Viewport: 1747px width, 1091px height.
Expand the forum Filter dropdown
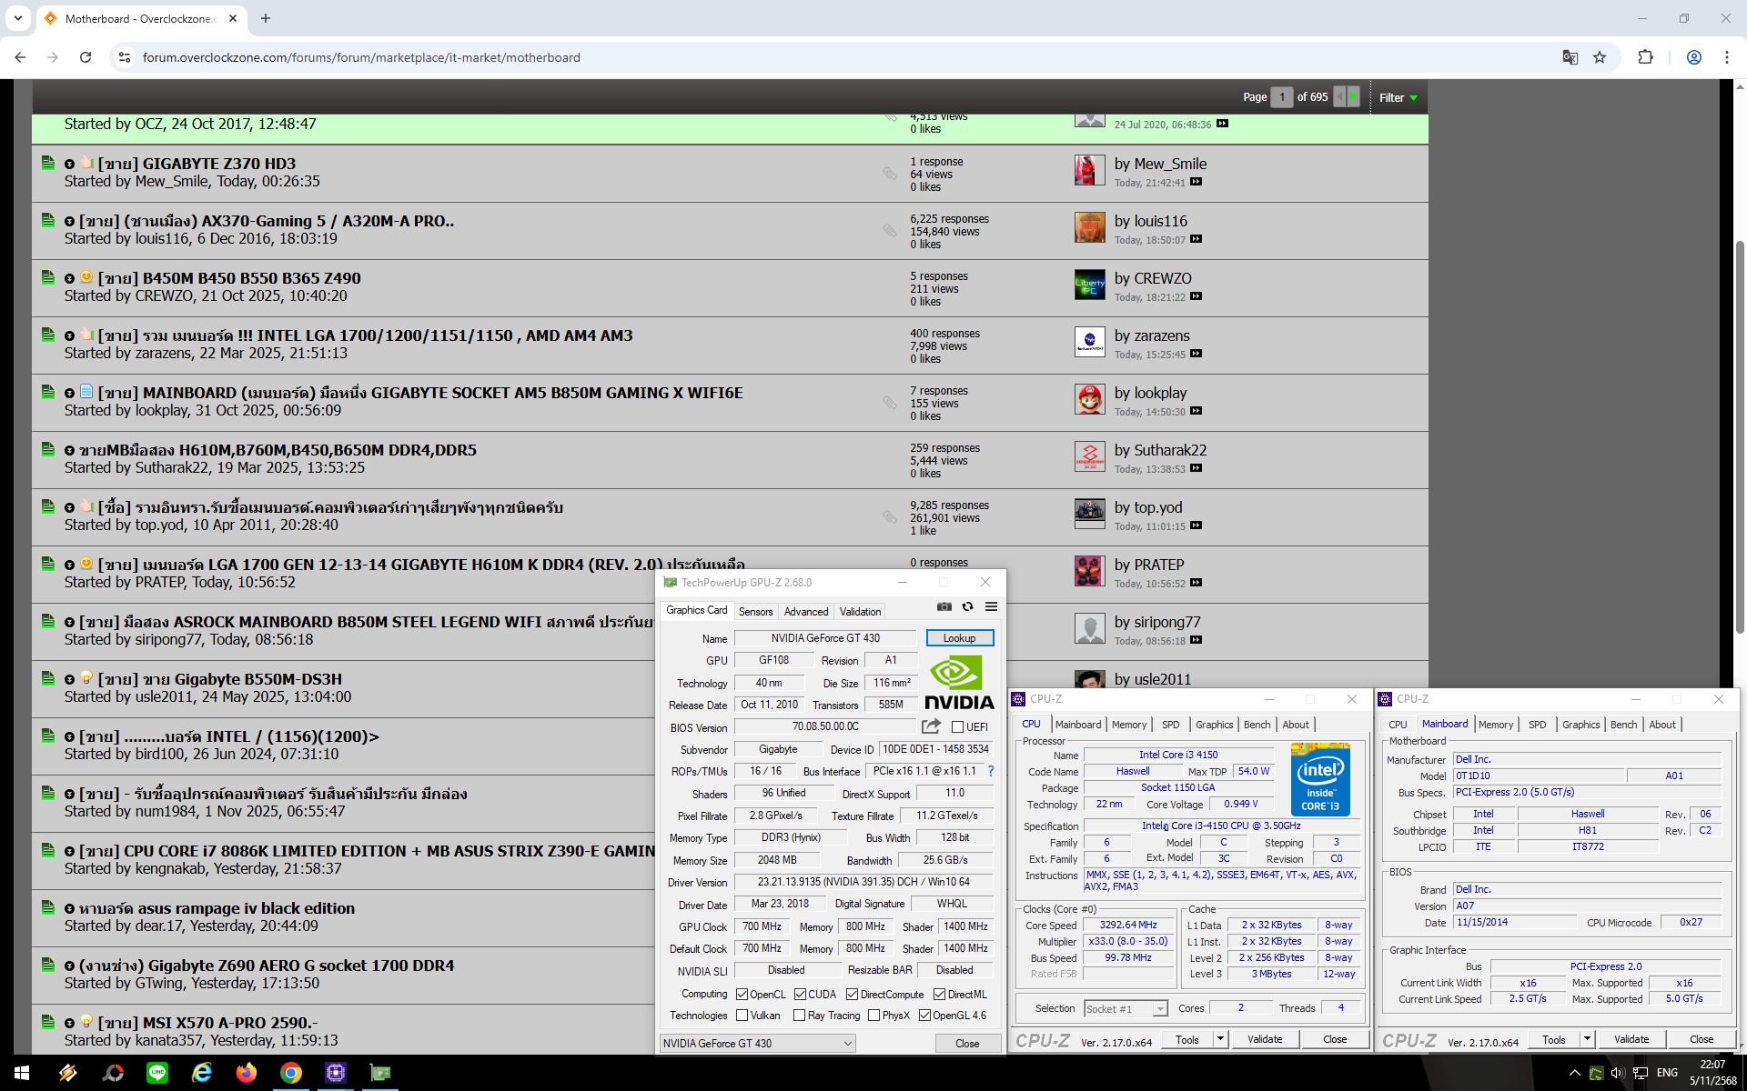pos(1398,97)
